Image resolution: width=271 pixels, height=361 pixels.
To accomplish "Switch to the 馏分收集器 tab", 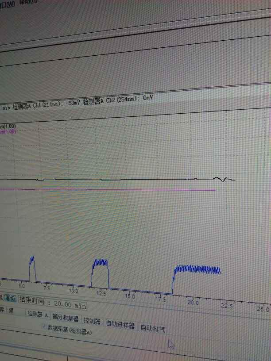I will 66,318.
